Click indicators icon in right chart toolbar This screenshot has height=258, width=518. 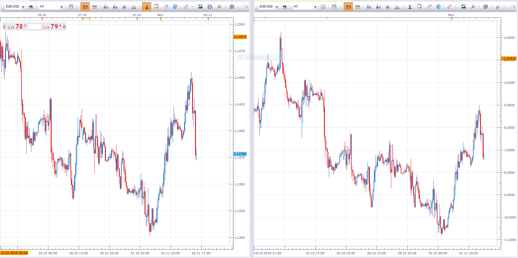[x=473, y=7]
